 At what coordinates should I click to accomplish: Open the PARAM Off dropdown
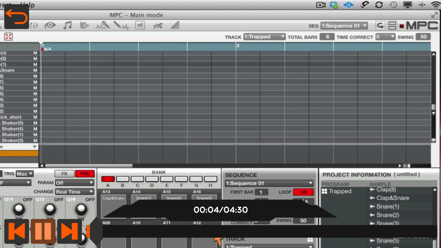74,183
